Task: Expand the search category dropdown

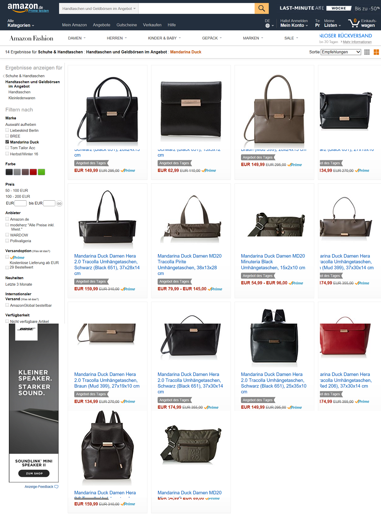Action: (x=99, y=9)
